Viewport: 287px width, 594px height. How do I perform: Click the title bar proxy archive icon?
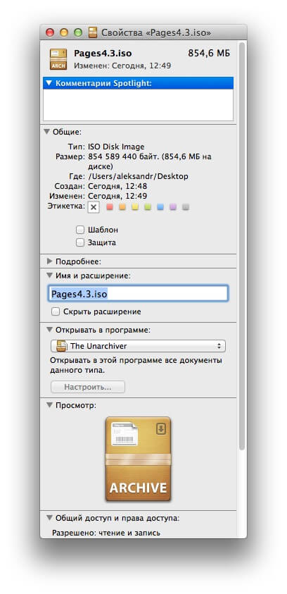93,32
